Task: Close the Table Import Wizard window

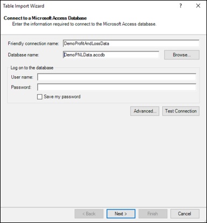Action: (x=198, y=6)
